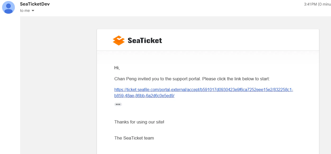Click the "to me" recipient label
Screen dimensions: 331x154
tap(25, 11)
